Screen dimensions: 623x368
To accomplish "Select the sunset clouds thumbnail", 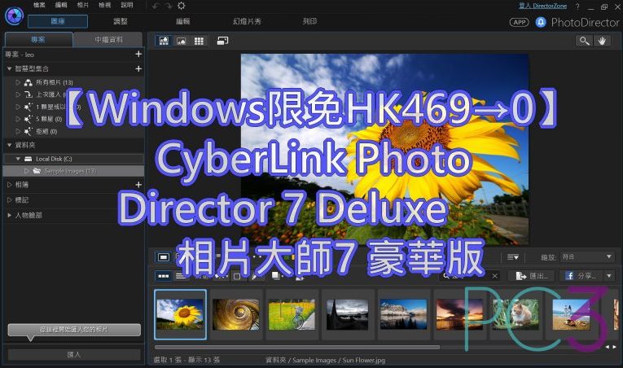I will click(459, 314).
